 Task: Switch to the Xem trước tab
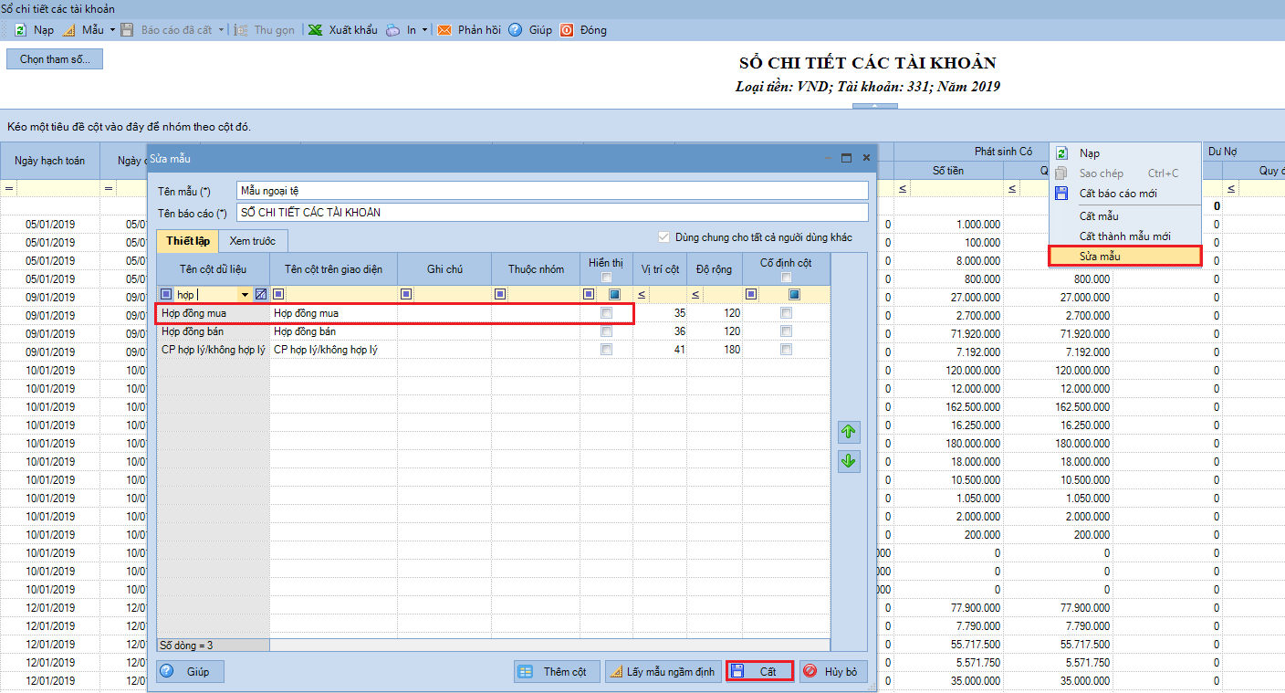click(253, 241)
